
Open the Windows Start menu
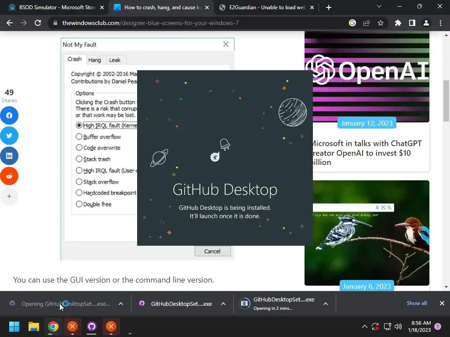click(14, 326)
